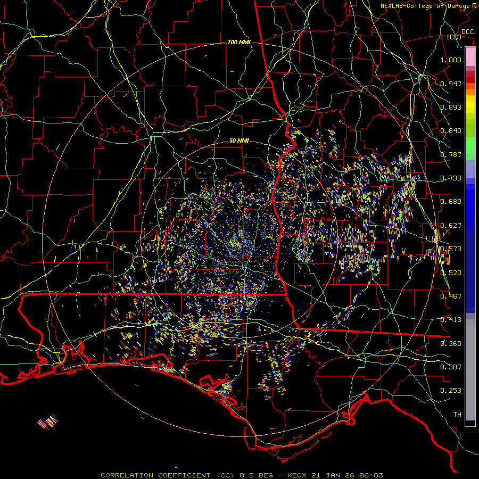Click the 100 NMI range ring label
479x479 pixels.
tap(239, 42)
